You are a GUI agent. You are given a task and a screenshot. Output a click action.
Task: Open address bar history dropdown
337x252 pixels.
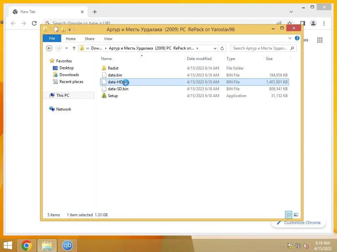pyautogui.click(x=215, y=49)
